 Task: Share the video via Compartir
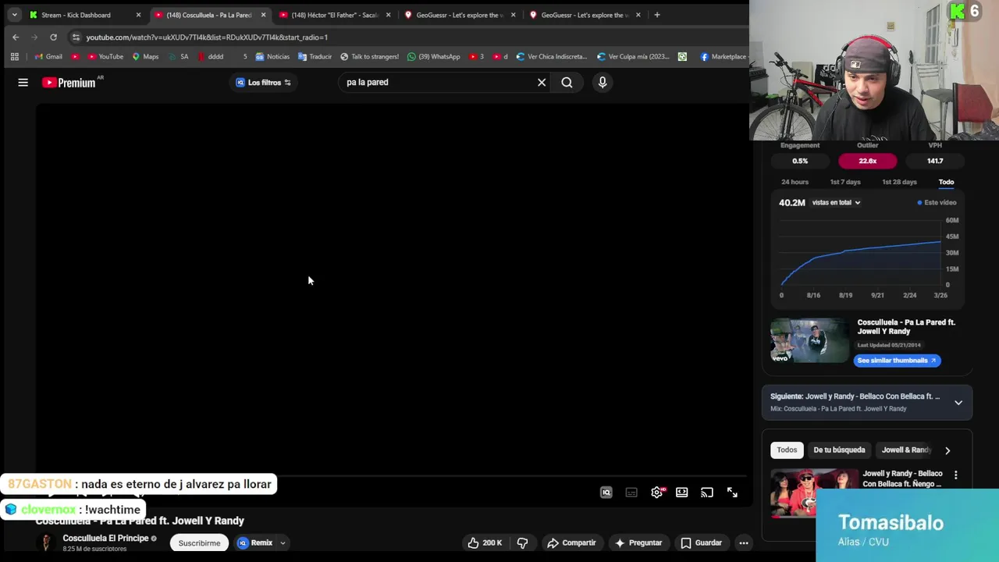click(571, 542)
